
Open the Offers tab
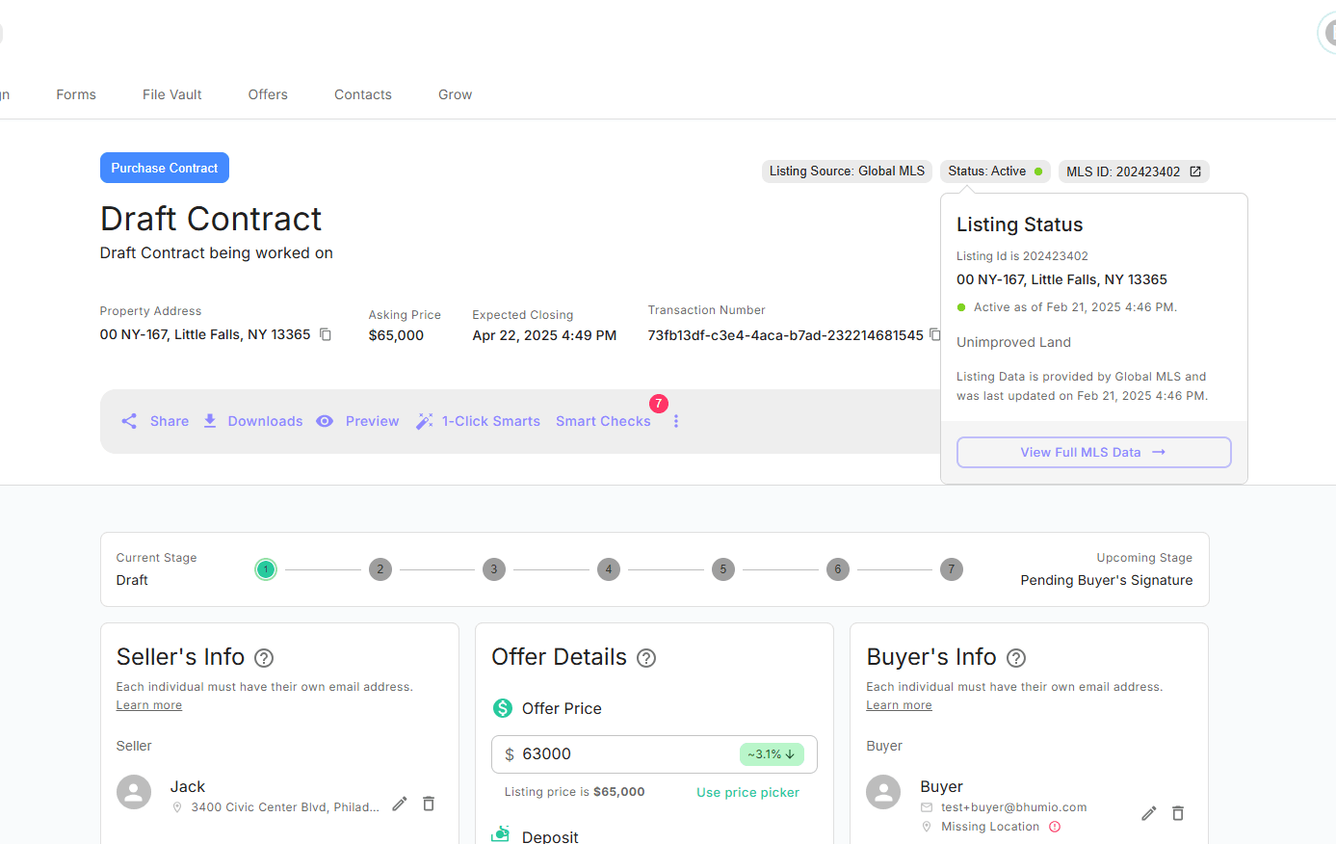(268, 94)
